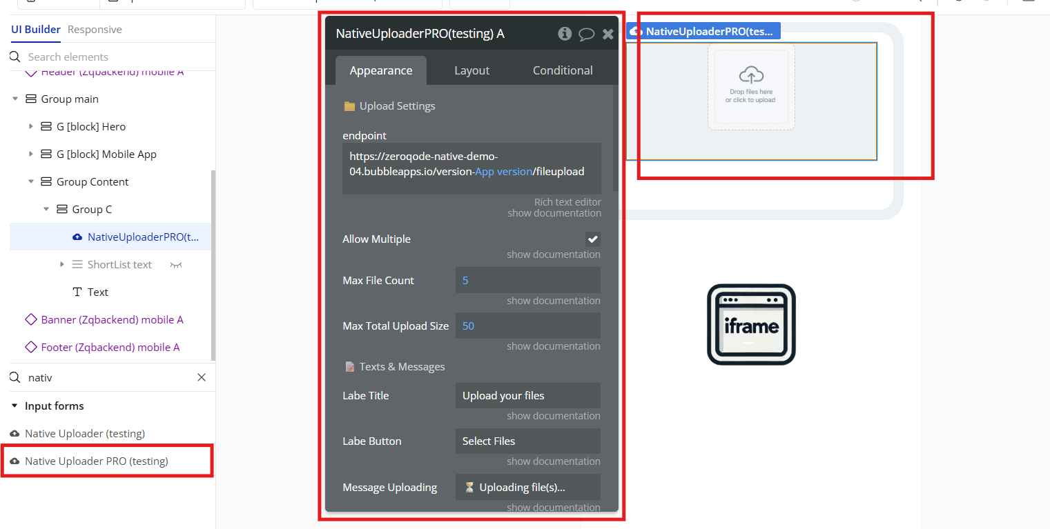Click the Group main container icon
The height and width of the screenshot is (529, 1050).
click(x=31, y=99)
